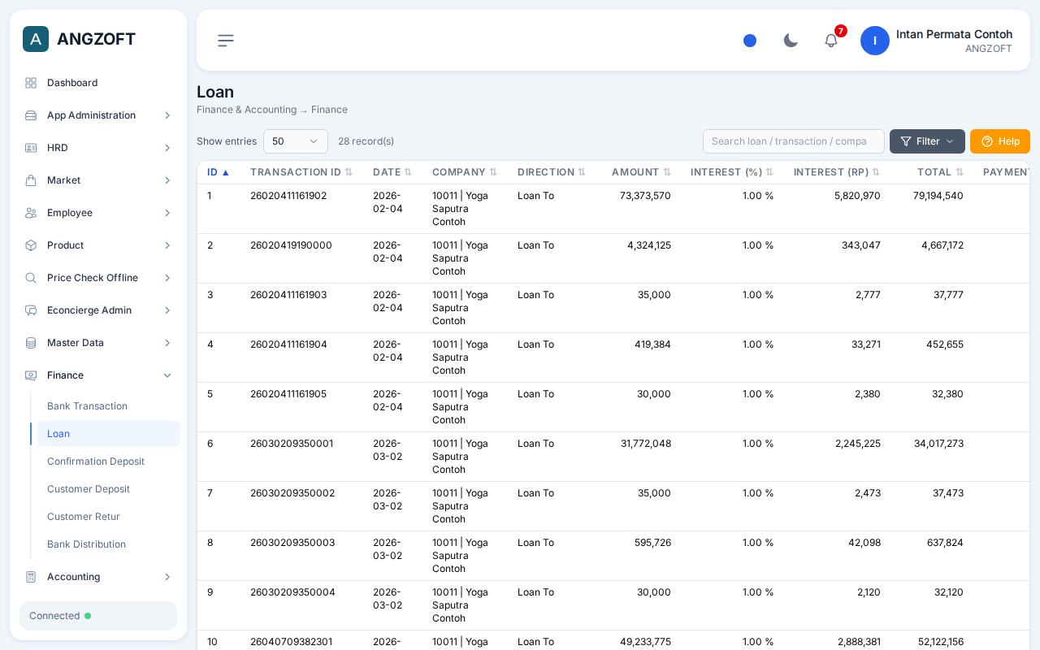Image resolution: width=1040 pixels, height=650 pixels.
Task: Click the Master Data database icon
Action: [x=31, y=343]
